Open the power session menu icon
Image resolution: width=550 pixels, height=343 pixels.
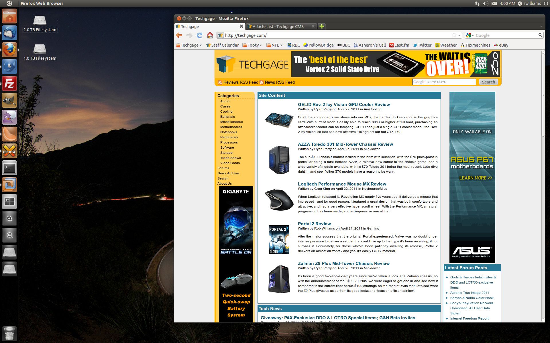click(x=546, y=3)
